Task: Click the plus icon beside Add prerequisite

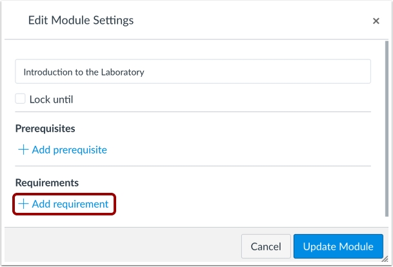Action: (x=23, y=150)
